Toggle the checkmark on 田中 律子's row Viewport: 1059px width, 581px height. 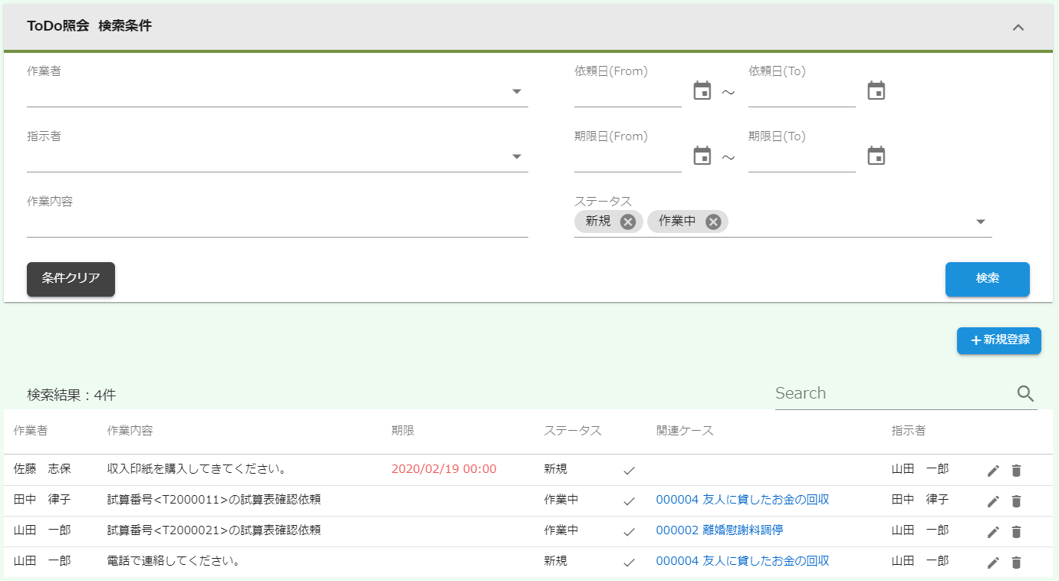coord(630,501)
